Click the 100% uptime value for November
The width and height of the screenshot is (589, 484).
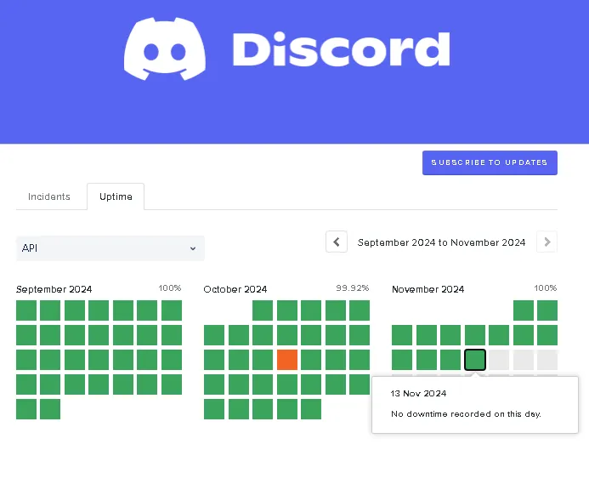546,288
